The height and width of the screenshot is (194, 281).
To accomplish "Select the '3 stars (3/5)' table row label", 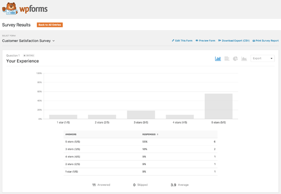I will click(x=72, y=149).
